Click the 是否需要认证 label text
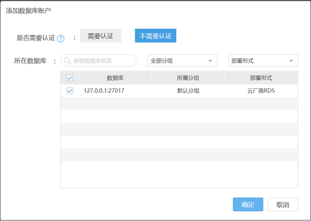Viewport: 311px width, 221px height. (x=36, y=37)
